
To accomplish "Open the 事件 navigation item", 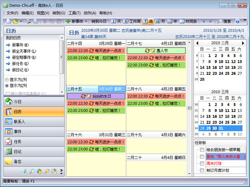I will pyautogui.click(x=34, y=132).
